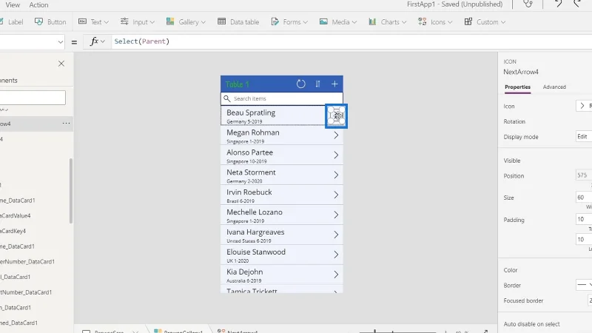This screenshot has width=592, height=333.
Task: Click the top Padding value 10 field
Action: coord(584,219)
